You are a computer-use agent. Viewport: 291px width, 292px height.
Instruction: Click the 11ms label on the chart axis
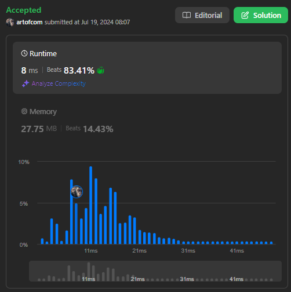[91, 251]
